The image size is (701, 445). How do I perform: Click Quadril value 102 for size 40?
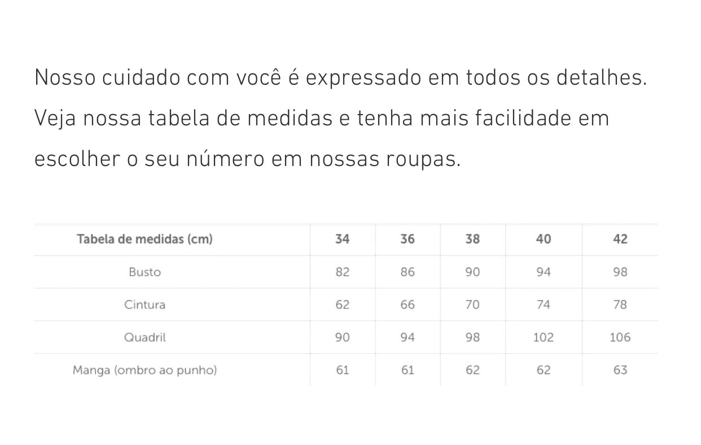[x=543, y=337]
